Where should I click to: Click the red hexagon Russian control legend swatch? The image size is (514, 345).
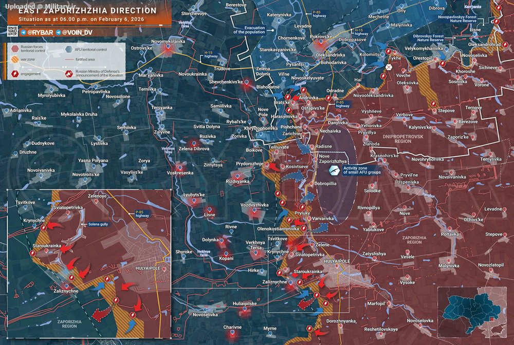(x=15, y=49)
